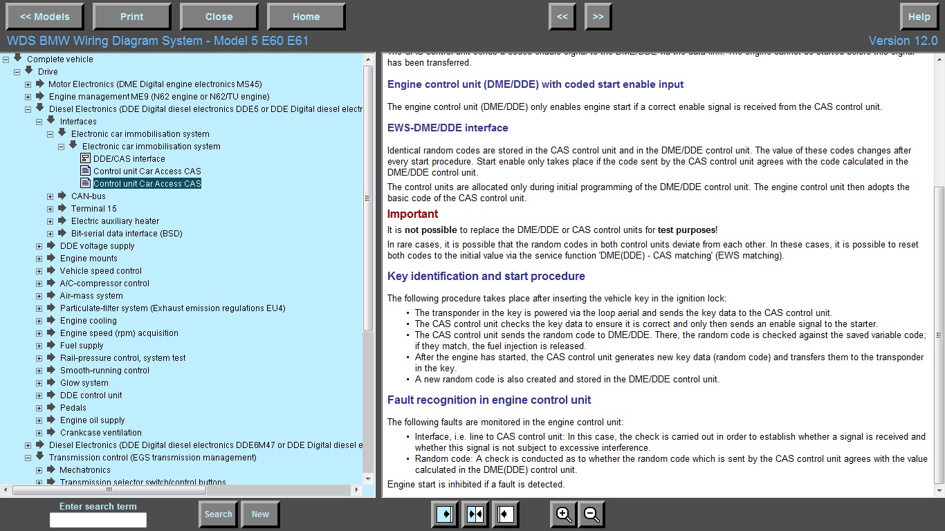Collapse Diesel Electronics DDE5 node
The width and height of the screenshot is (945, 531).
click(28, 109)
